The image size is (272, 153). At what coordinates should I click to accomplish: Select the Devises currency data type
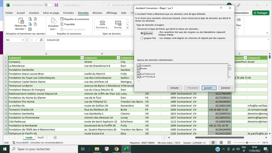coord(118,24)
